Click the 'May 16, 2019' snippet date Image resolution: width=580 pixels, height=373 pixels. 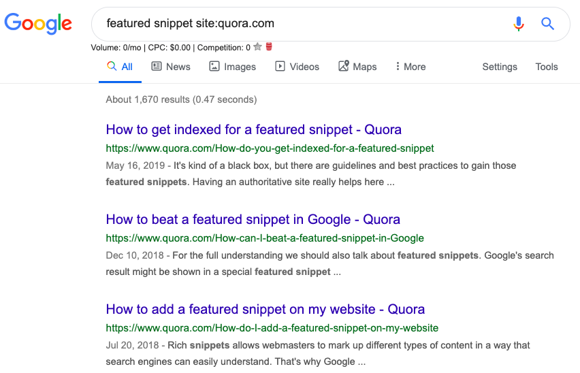tap(135, 165)
